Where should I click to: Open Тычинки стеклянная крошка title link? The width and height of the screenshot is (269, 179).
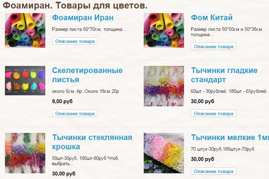92,142
